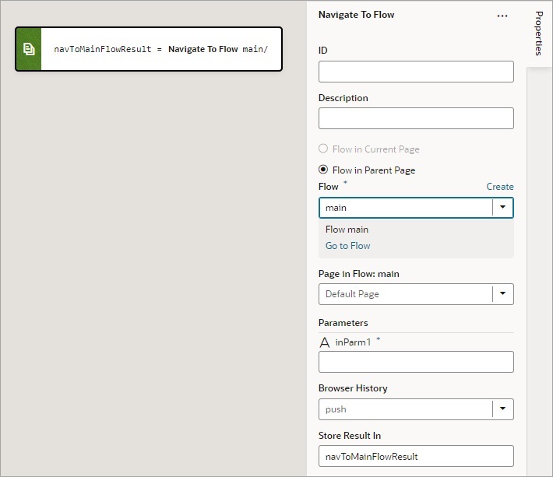Select the Navigate To Flow action node

160,49
